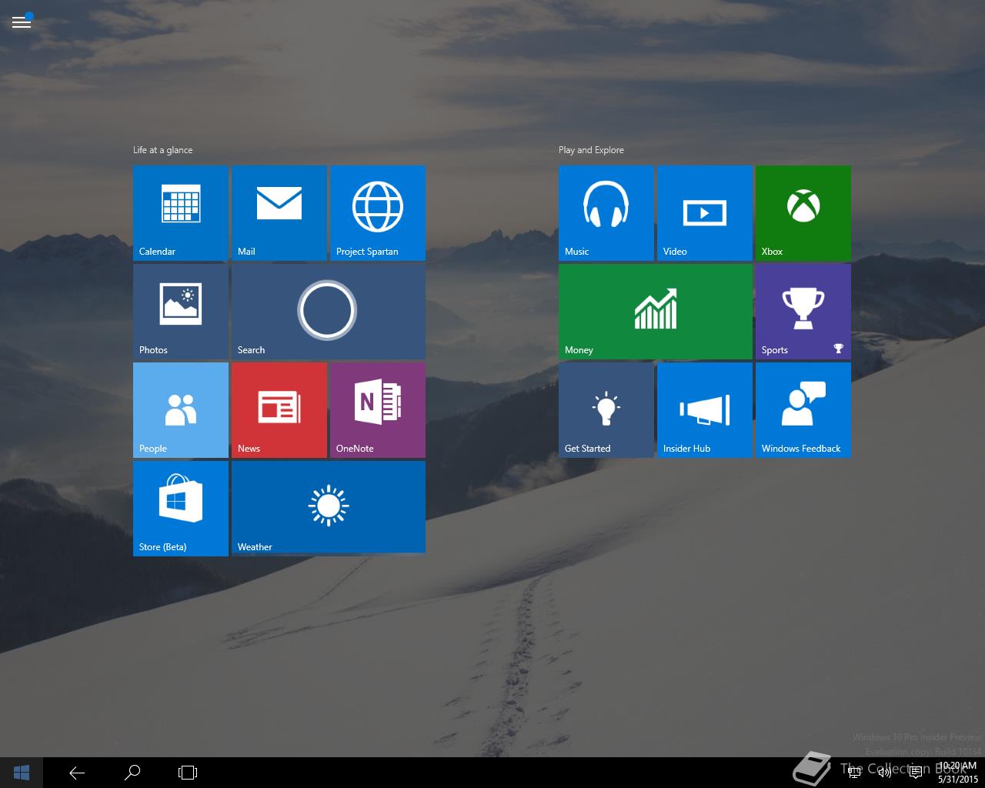Open the Music tile
985x788 pixels.
[x=606, y=213]
